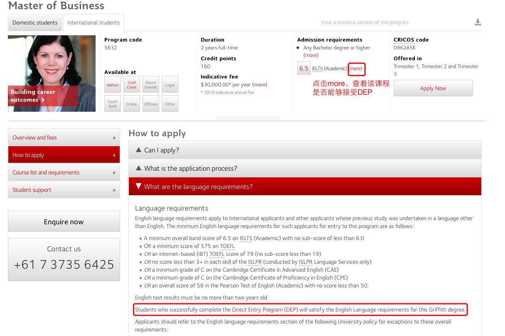Switch to the International students tab

(94, 22)
